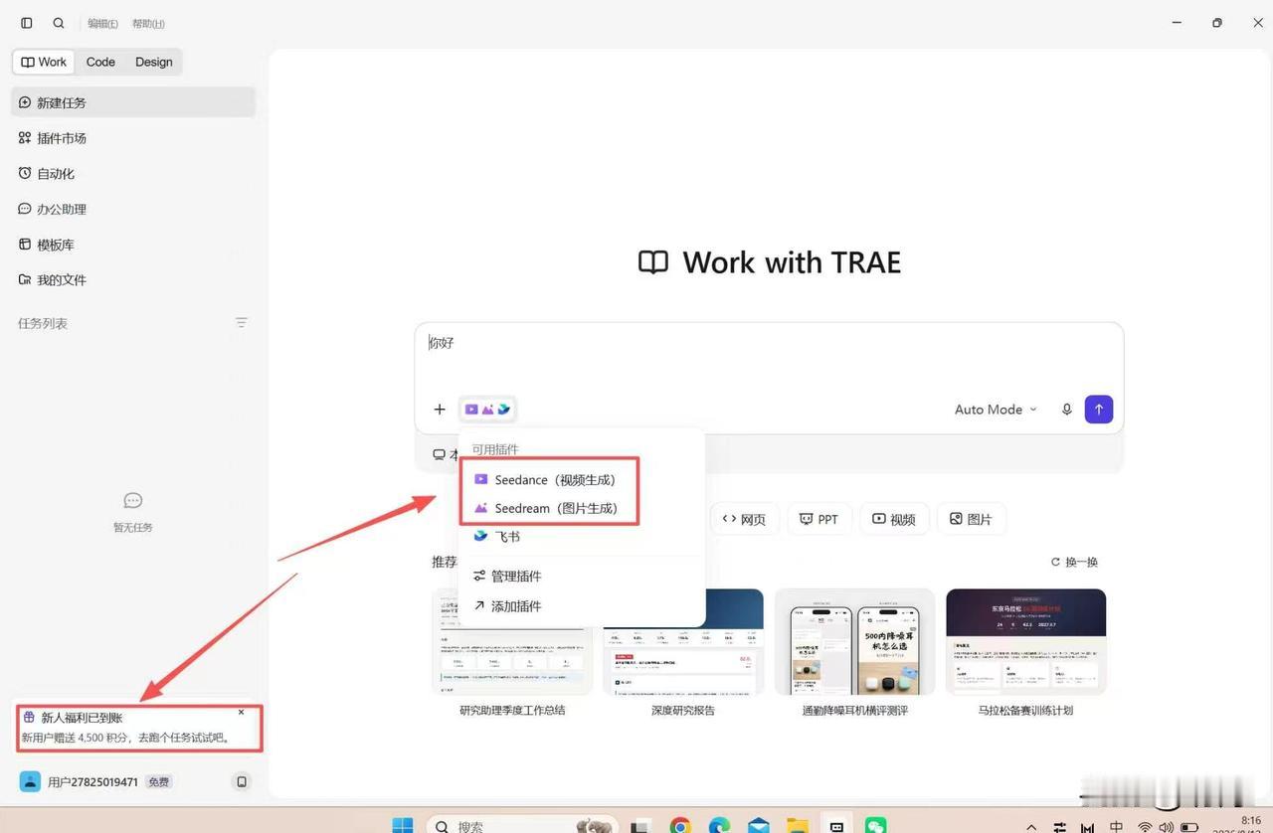1273x833 pixels.
Task: Start a new task via 新建任务
Action: 133,102
